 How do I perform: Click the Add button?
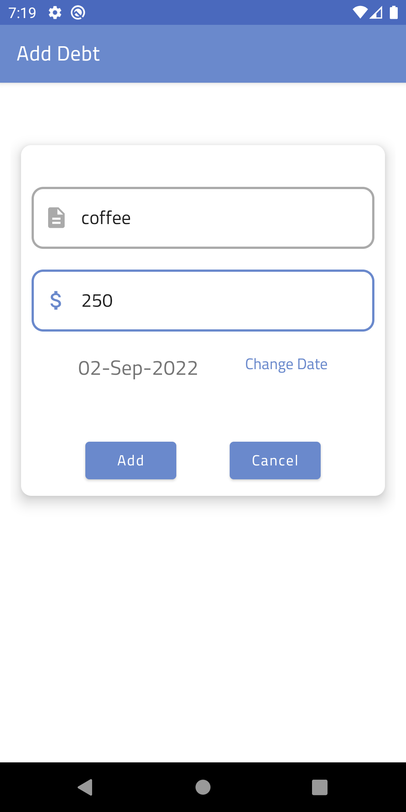click(131, 460)
